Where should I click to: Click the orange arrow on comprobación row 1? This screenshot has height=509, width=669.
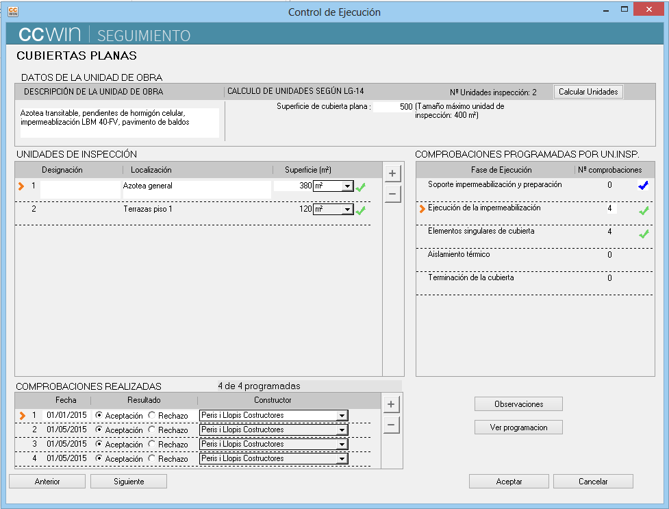pos(22,415)
